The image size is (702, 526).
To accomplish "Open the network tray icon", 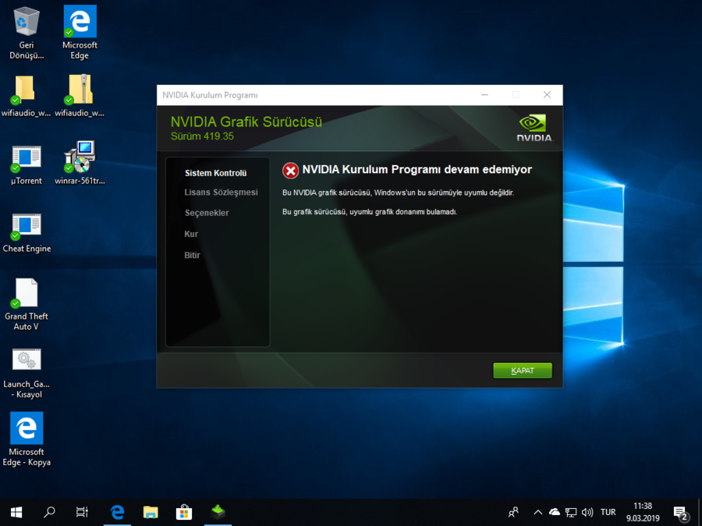I will (x=570, y=512).
